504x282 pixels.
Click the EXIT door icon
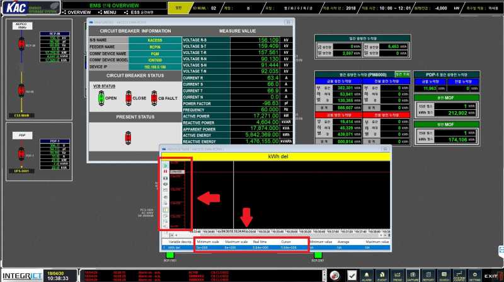[493, 276]
